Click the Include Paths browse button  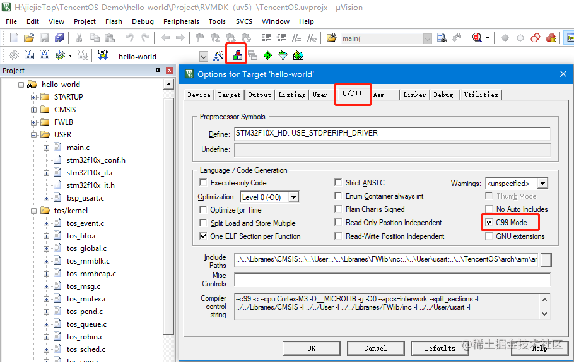point(546,260)
